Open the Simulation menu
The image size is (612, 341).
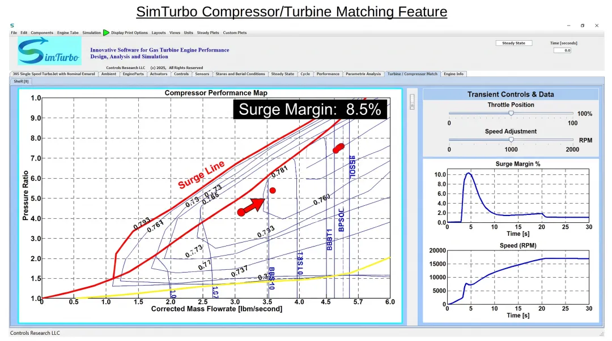92,33
